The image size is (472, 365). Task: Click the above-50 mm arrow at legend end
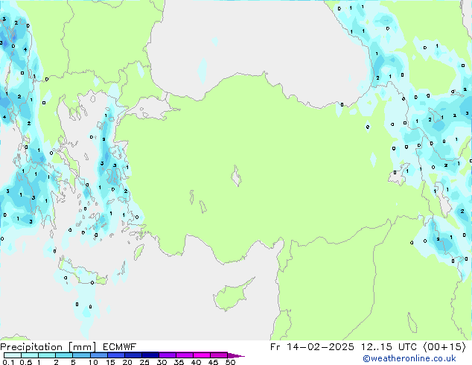(x=236, y=355)
